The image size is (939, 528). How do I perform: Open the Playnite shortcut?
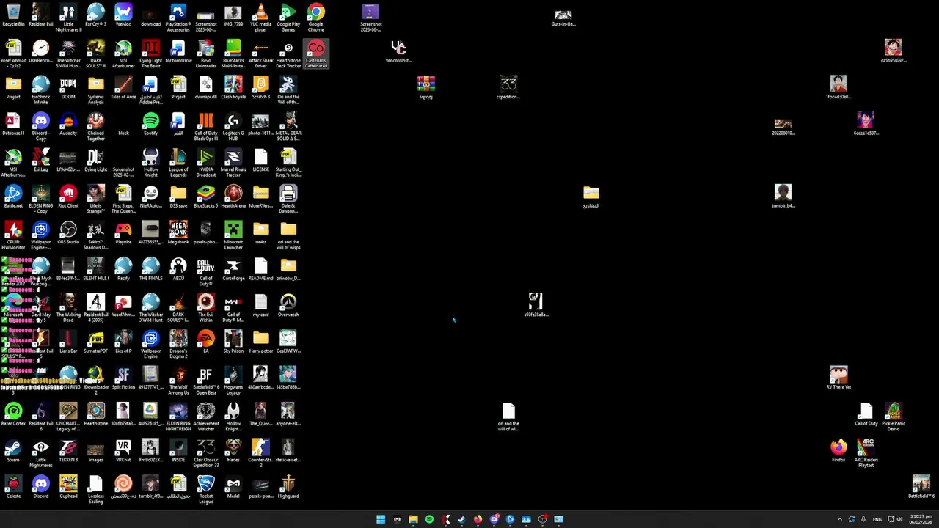pyautogui.click(x=123, y=232)
